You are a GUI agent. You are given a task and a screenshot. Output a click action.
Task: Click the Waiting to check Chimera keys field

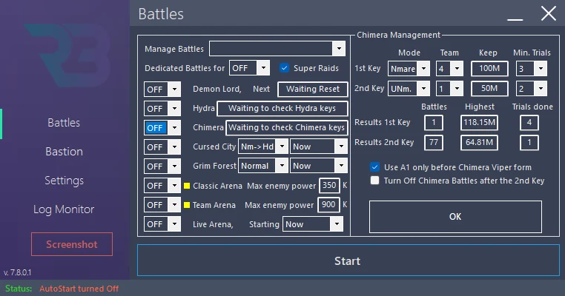(287, 128)
